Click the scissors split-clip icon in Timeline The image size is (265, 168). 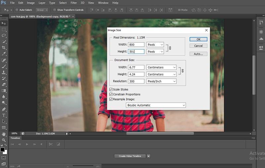(51, 144)
